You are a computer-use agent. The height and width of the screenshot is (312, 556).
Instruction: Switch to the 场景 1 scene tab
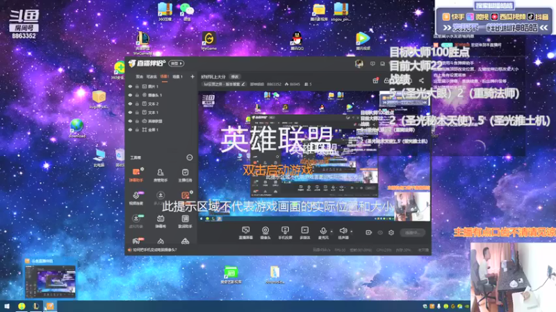(x=177, y=76)
